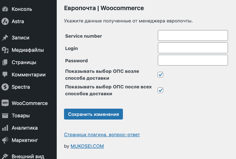This screenshot has width=236, height=159.
Task: Click the Маркетинг megaphone icon
Action: (5, 140)
